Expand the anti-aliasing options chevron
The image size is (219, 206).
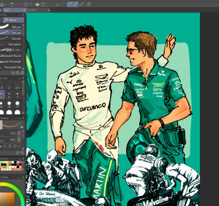(x=19, y=146)
